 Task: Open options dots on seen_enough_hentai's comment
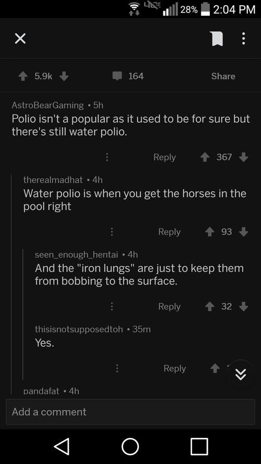pyautogui.click(x=112, y=306)
